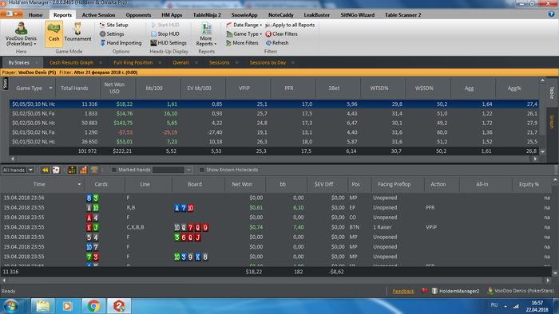Click the trophy icon in hands toolbar

coord(94,170)
